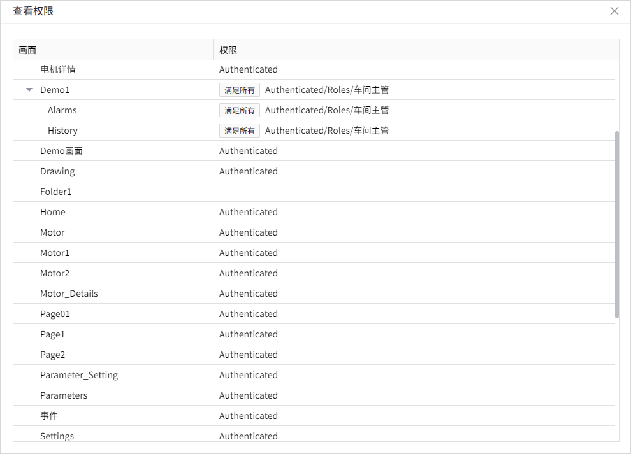This screenshot has width=631, height=454.
Task: Click the 画面 column header
Action: pyautogui.click(x=27, y=50)
